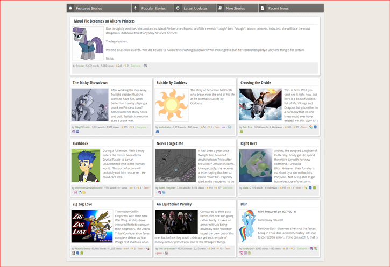
Task: Click the blue tag icon beside Rainbow Dash in Crossing the Divide
Action: point(315,127)
